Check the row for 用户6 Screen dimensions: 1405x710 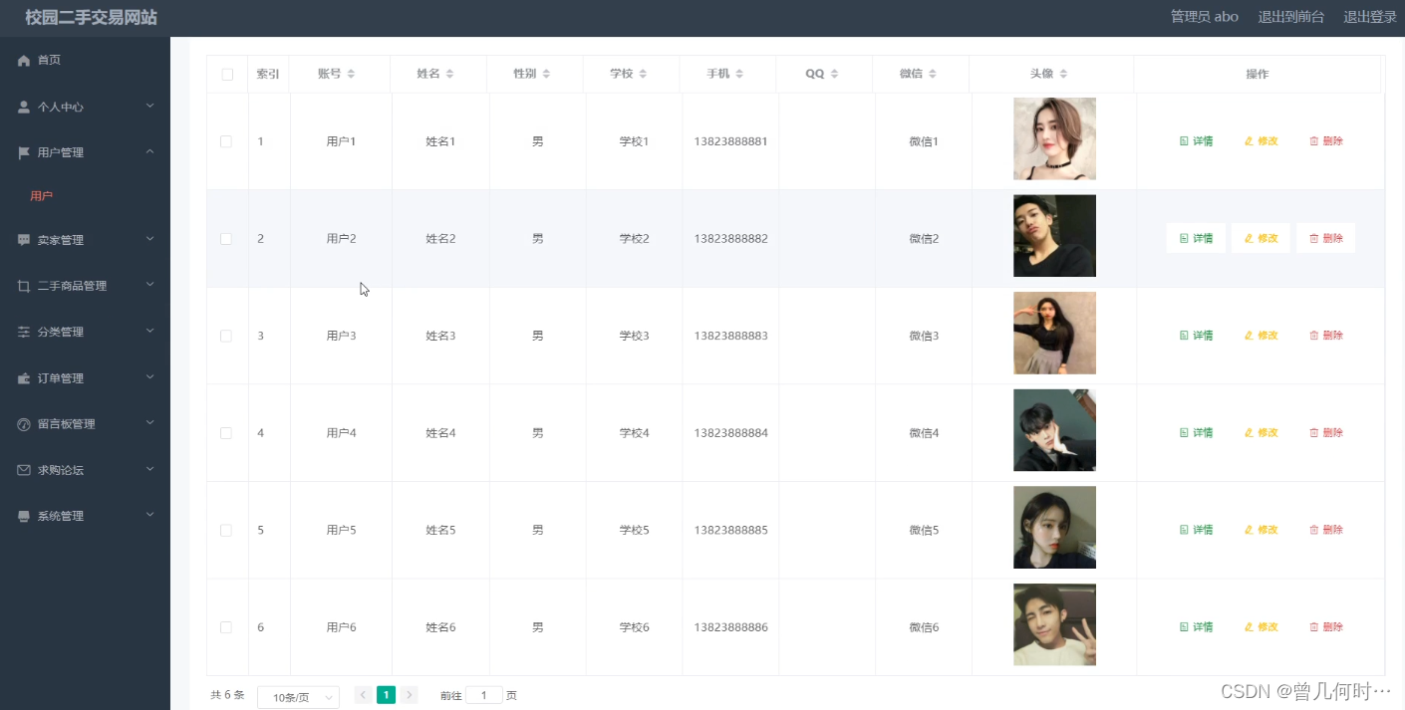[226, 627]
